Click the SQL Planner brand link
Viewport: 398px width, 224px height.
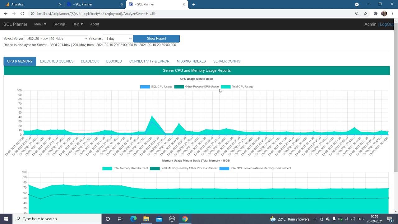[16, 24]
